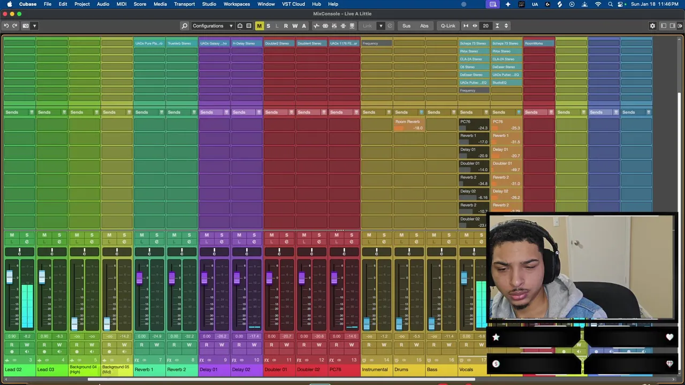Edit channel settings 'e' on Reverb 1
The width and height of the screenshot is (685, 385).
[157, 242]
